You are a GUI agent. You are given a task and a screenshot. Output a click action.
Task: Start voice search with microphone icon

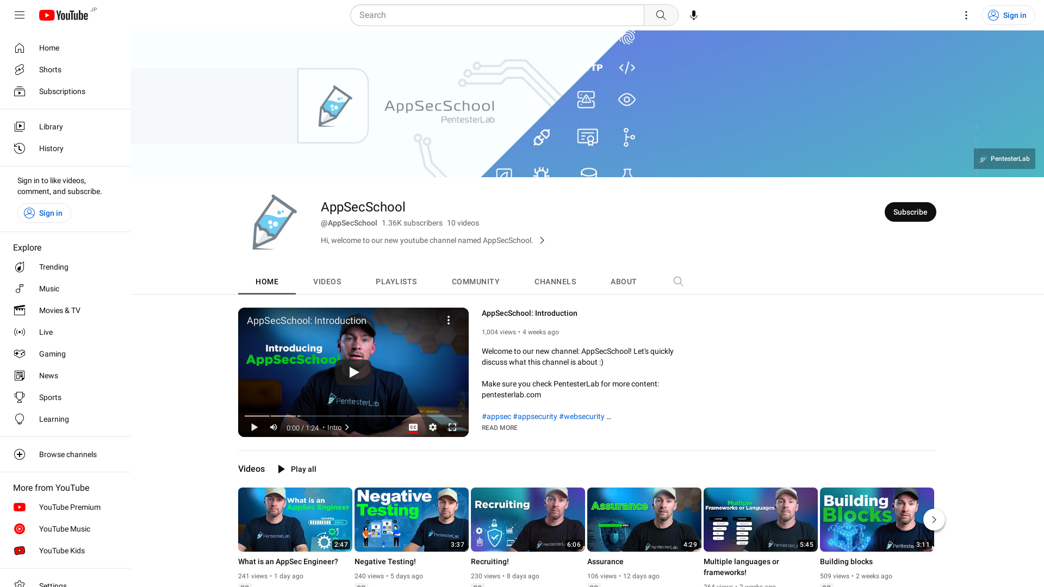(694, 15)
